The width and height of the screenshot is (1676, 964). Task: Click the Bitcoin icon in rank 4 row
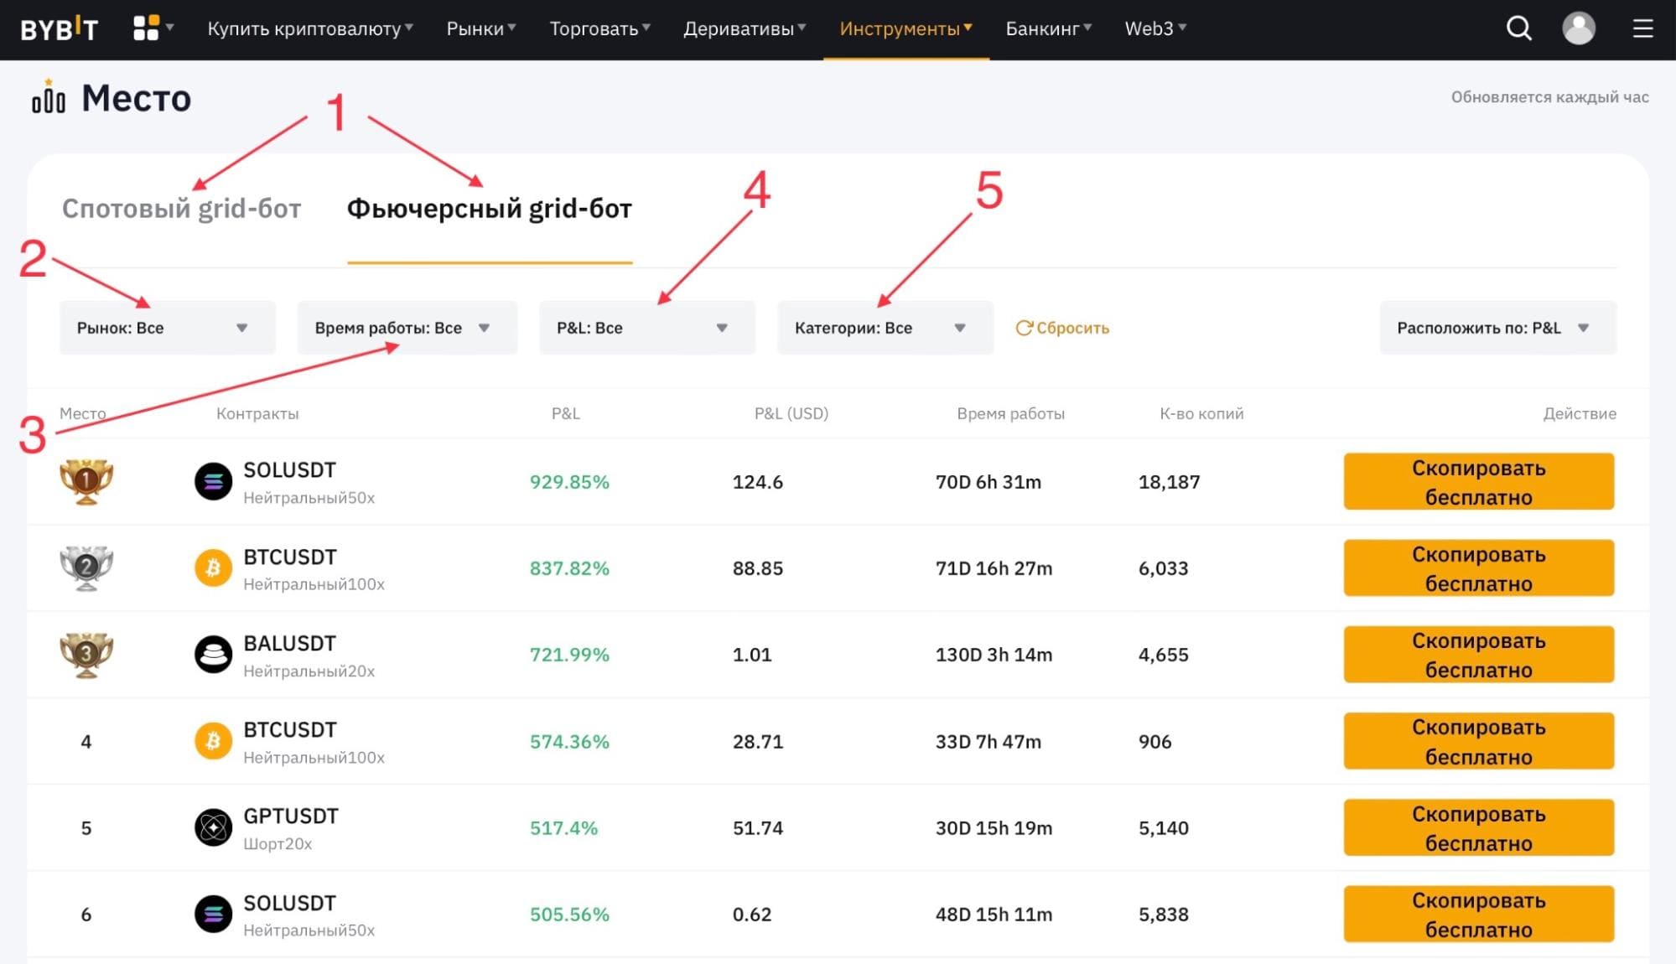[x=213, y=741]
